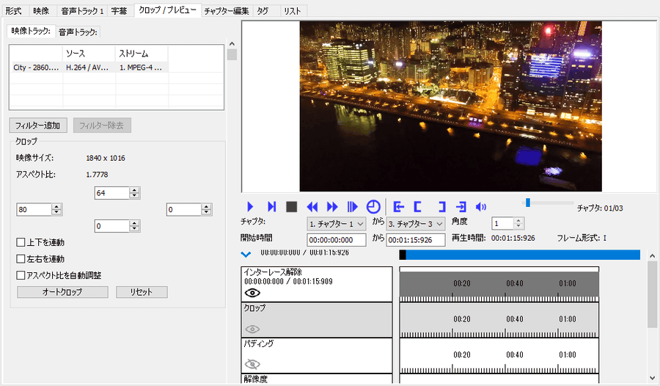Select the 映像トラック: sub-tab

(x=31, y=31)
